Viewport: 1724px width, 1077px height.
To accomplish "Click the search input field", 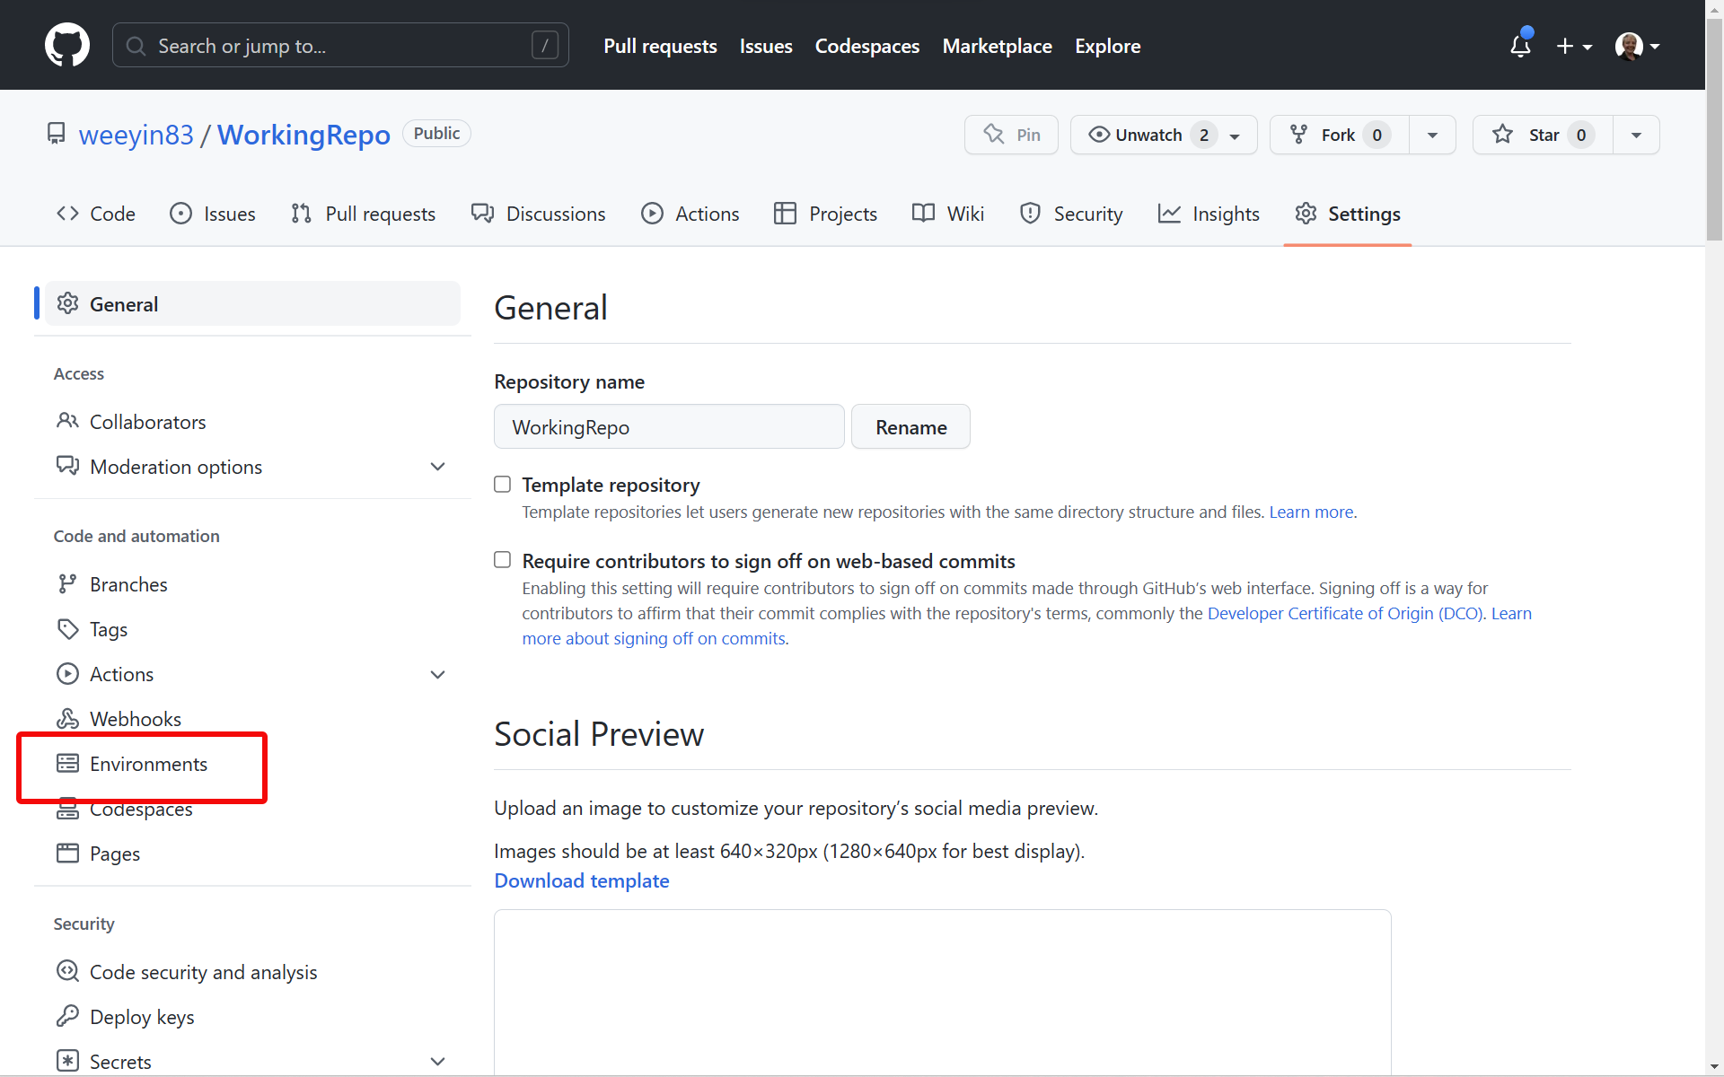I will [340, 45].
